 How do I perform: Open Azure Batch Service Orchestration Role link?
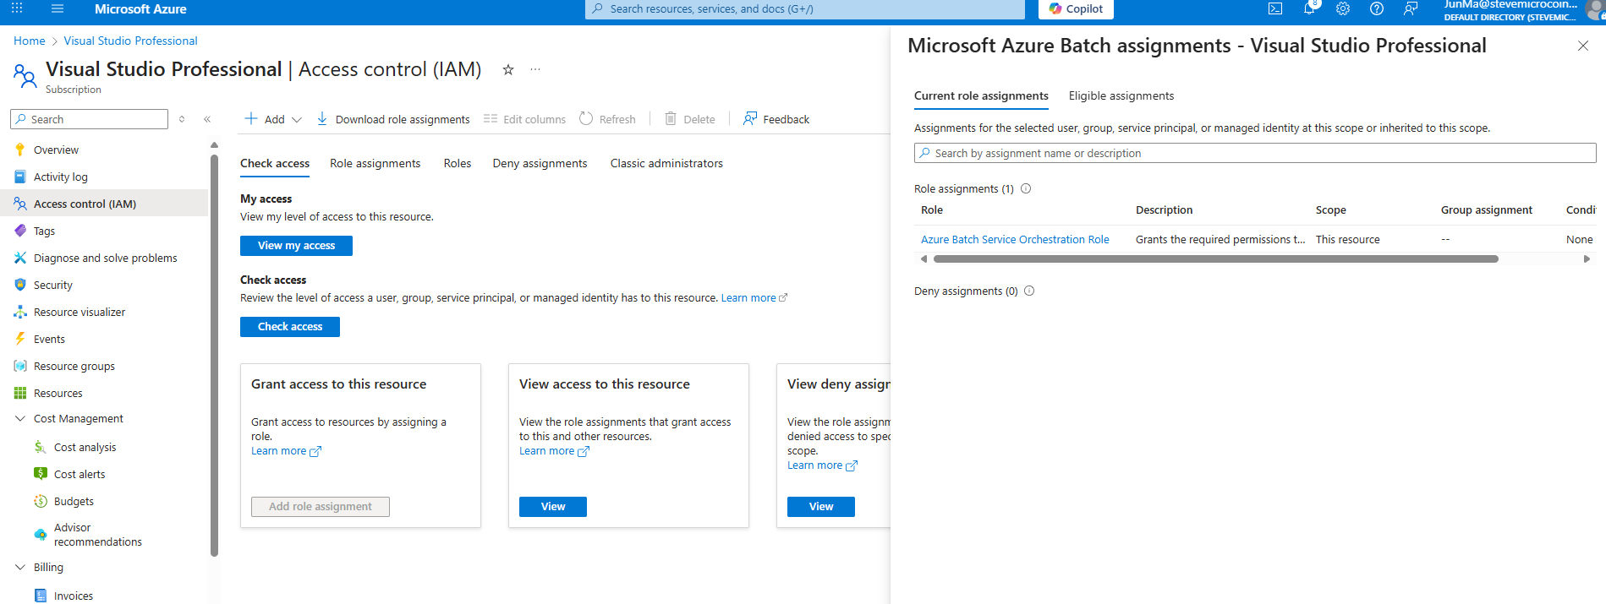1015,239
